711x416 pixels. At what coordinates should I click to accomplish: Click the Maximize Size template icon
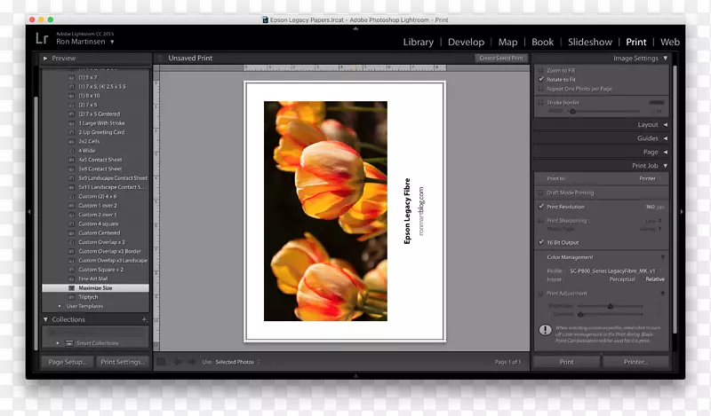(71, 288)
